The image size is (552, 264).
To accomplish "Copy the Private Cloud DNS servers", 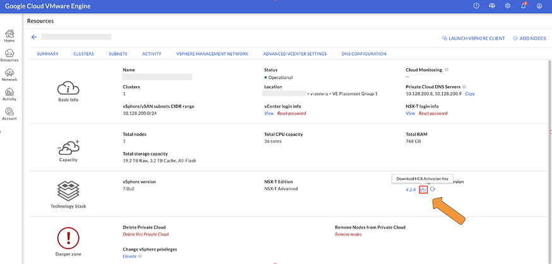I will coord(470,94).
